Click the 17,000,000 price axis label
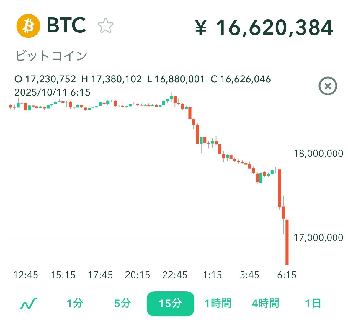The height and width of the screenshot is (323, 348). (318, 238)
